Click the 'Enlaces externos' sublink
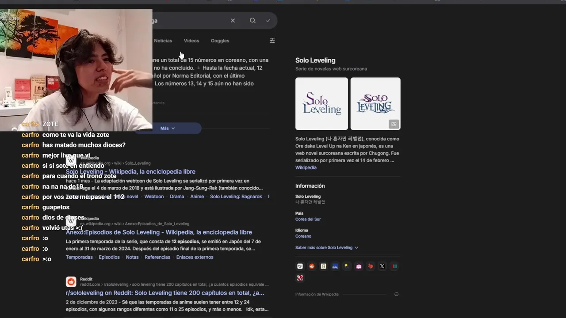This screenshot has width=566, height=318. tap(195, 257)
